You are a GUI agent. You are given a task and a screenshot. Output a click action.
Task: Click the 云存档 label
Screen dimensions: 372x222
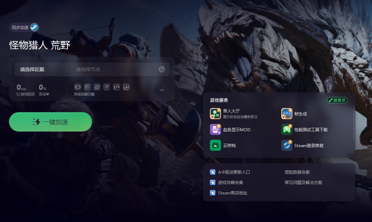(230, 146)
